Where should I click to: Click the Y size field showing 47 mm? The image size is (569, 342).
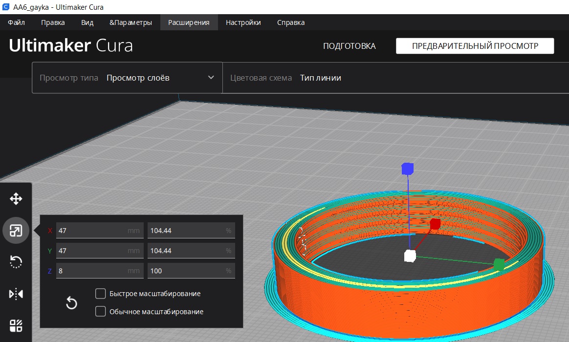100,251
